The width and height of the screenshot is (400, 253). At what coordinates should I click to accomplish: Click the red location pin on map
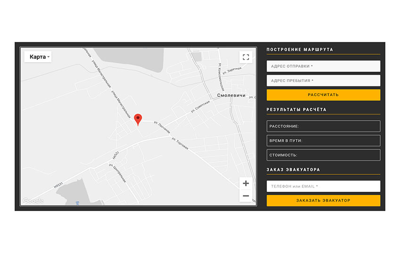138,119
